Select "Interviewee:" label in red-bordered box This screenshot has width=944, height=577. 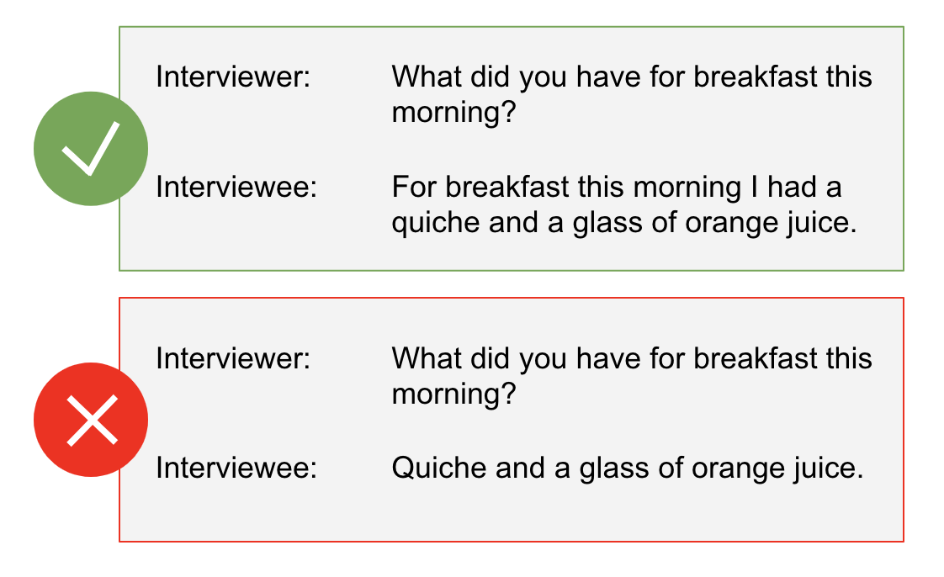[x=236, y=468]
